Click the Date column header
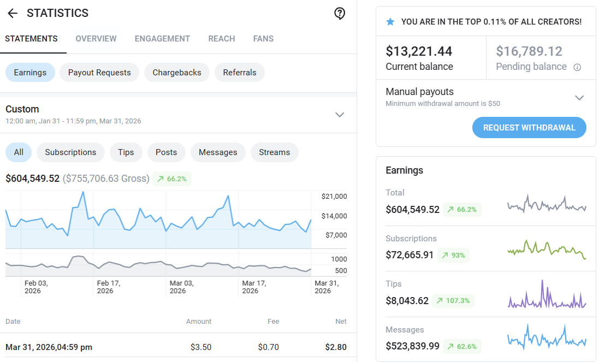Image resolution: width=599 pixels, height=362 pixels. (x=13, y=322)
